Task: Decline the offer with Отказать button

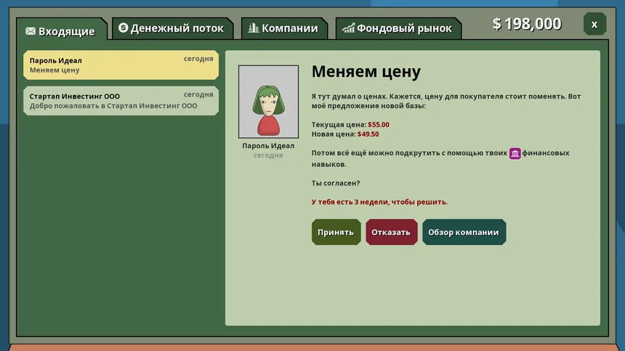Action: point(391,232)
